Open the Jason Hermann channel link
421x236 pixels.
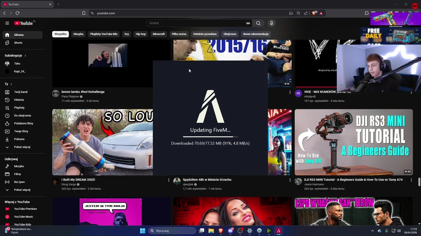point(314,185)
